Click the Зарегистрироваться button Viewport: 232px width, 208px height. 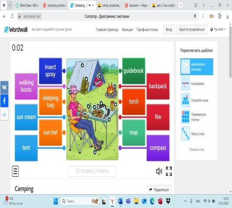191,30
